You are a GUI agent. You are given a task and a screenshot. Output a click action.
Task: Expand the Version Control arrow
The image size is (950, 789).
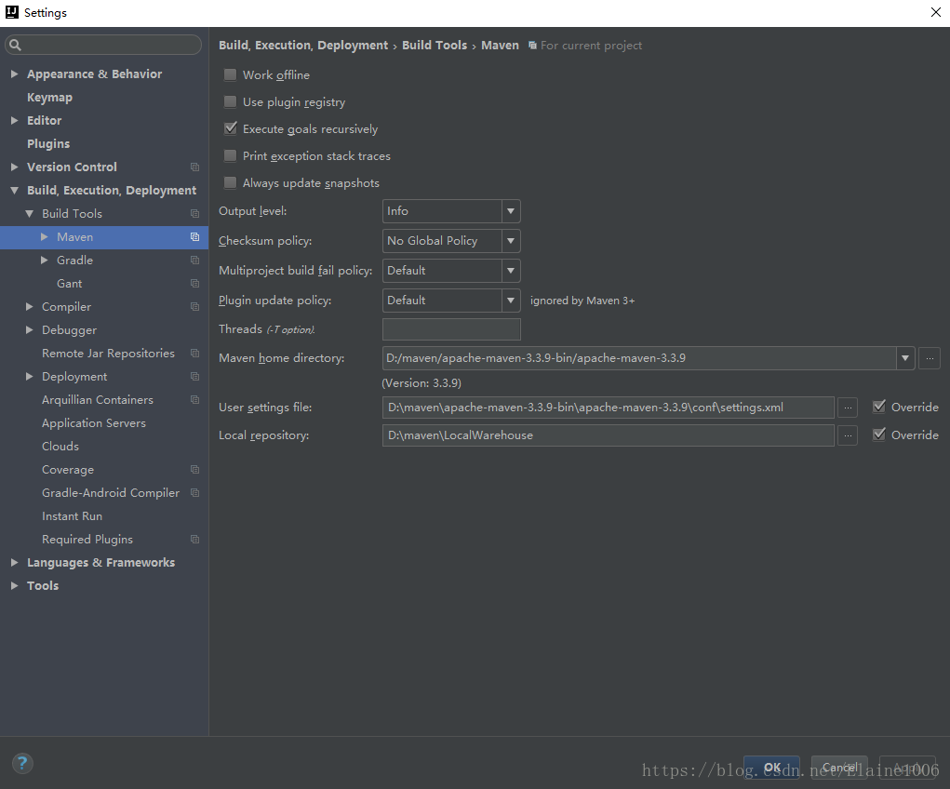(x=15, y=167)
